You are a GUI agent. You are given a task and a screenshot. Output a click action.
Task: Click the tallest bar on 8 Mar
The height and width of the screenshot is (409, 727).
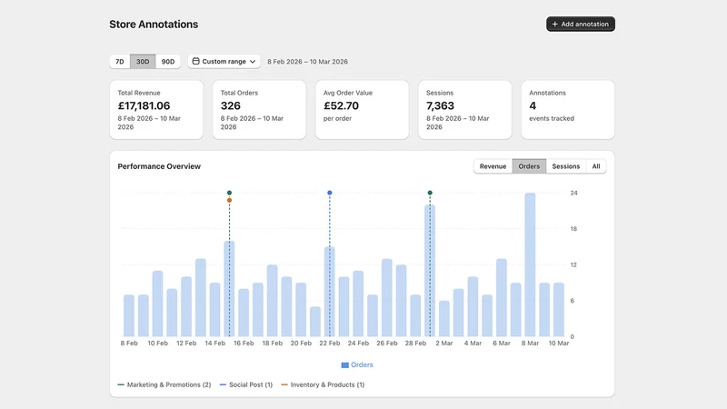tap(530, 264)
